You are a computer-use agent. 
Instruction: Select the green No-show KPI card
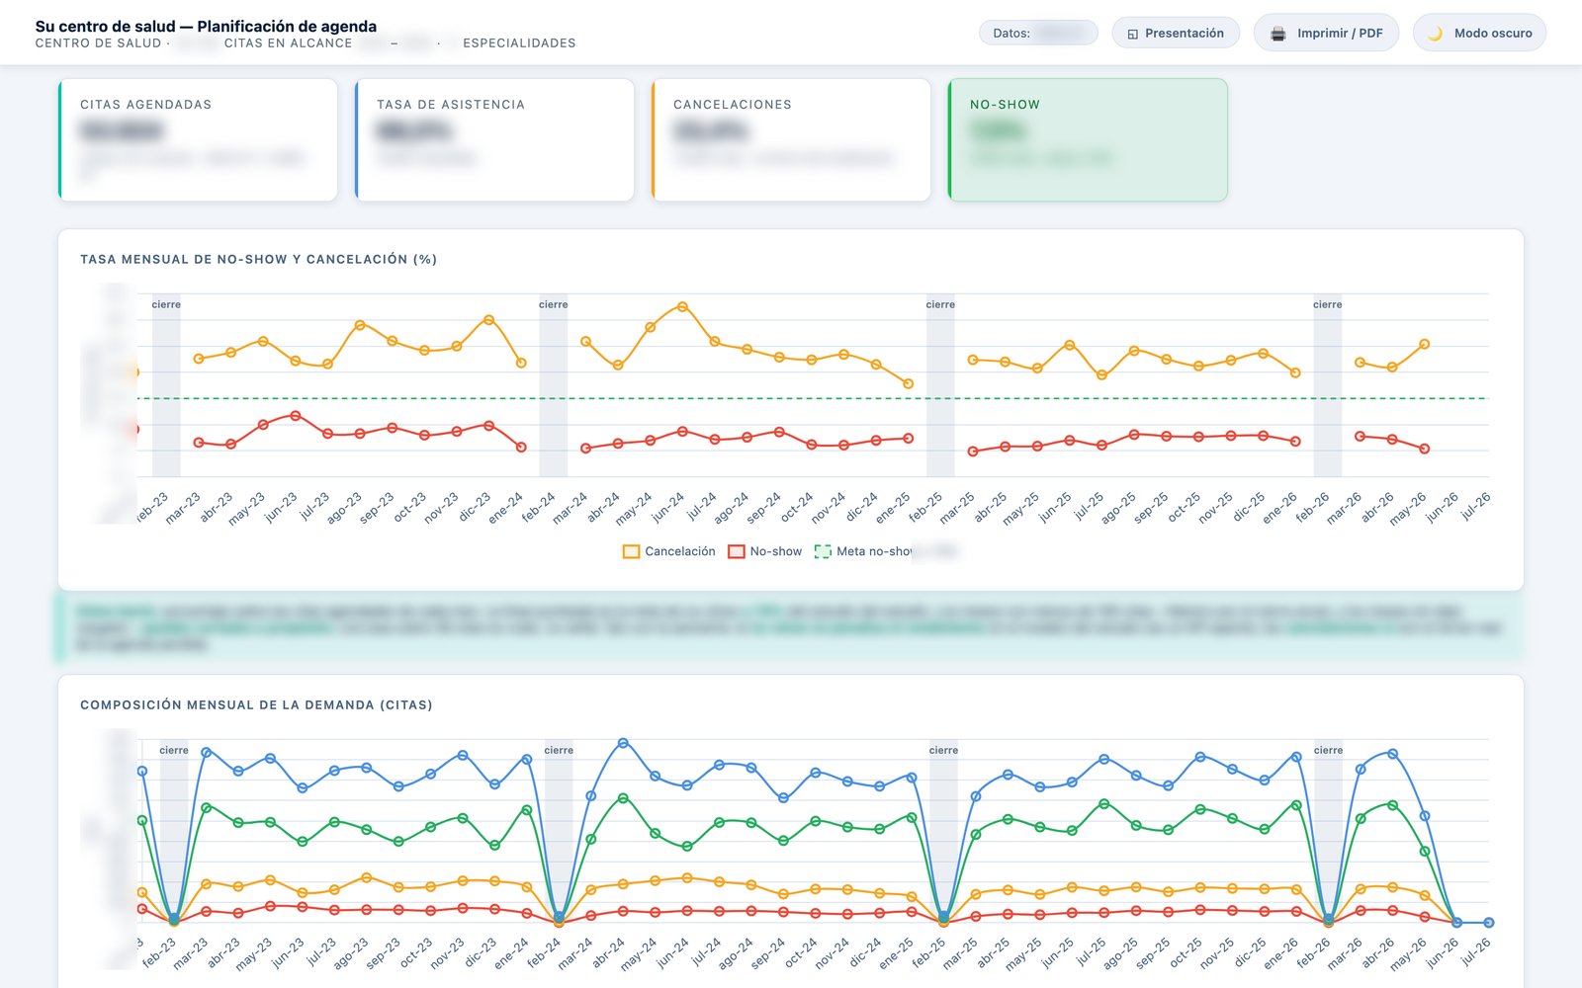pos(1088,140)
